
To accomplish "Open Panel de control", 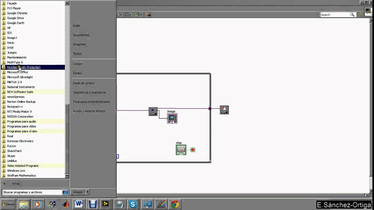I will pos(83,83).
